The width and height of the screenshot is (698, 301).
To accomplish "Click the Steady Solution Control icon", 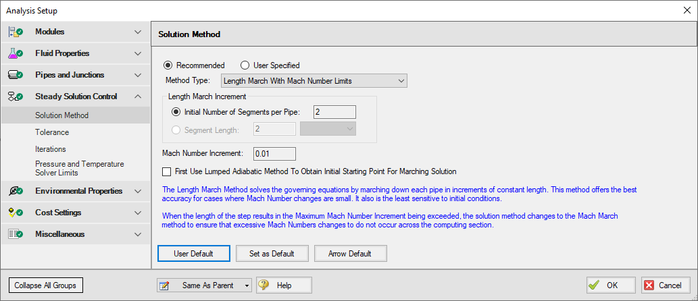I will (15, 97).
